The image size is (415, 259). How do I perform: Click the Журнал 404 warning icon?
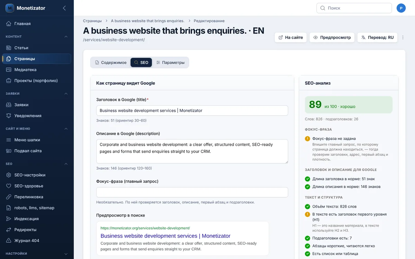point(9,241)
